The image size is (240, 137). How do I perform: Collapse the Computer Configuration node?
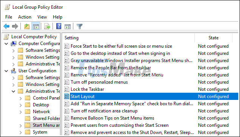[6, 44]
